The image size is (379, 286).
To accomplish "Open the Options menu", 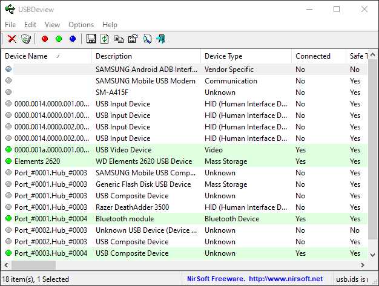I will point(81,25).
